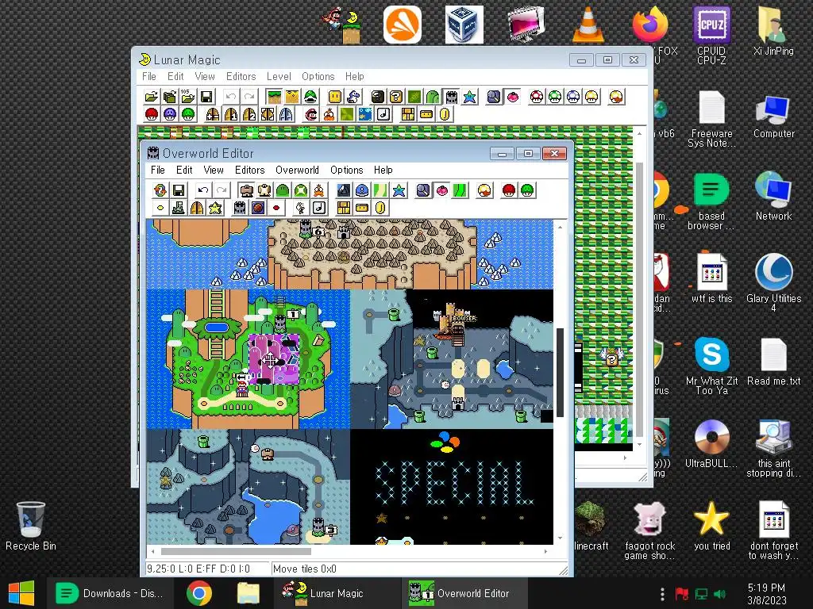Click the Overworld Editor vertical scrollbar up arrow
This screenshot has width=813, height=609.
point(560,226)
